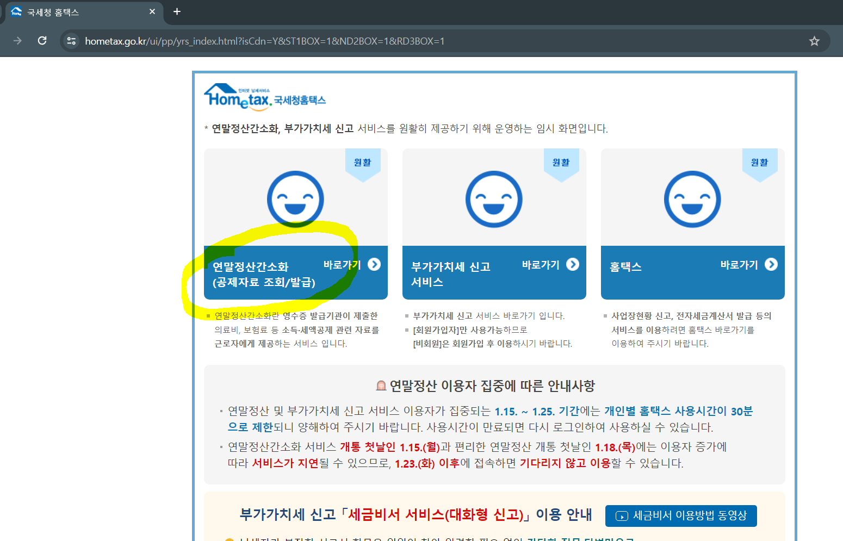Click red text 서비스가 지연
This screenshot has width=843, height=541.
[286, 463]
